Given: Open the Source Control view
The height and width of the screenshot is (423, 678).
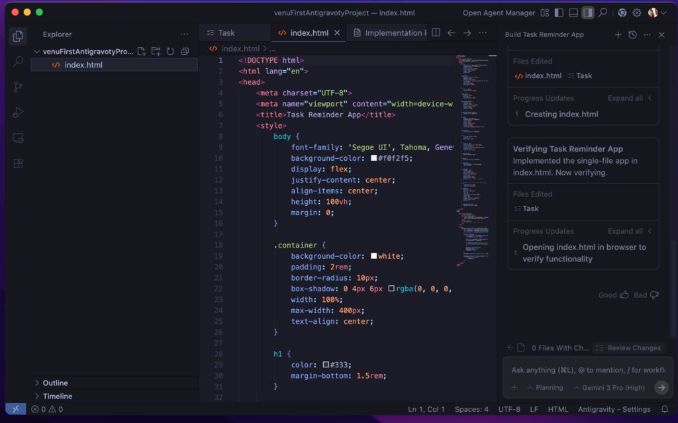Looking at the screenshot, I should click(18, 87).
